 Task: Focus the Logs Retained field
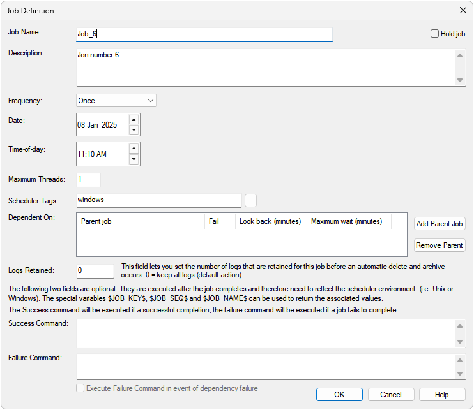95,270
